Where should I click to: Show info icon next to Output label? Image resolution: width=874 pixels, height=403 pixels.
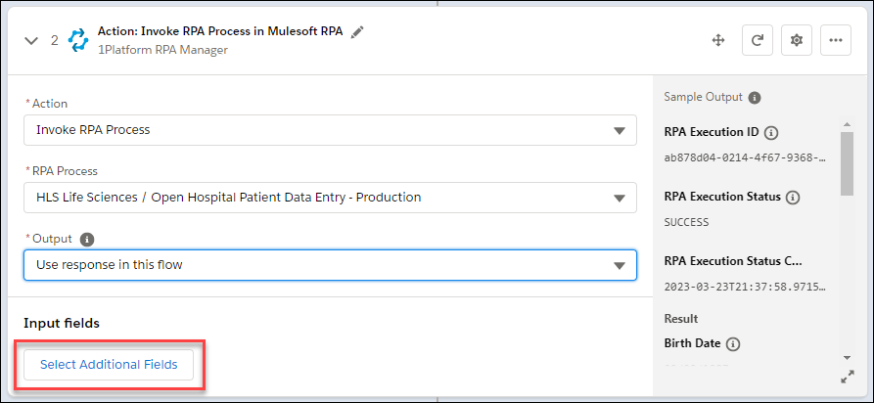click(87, 239)
